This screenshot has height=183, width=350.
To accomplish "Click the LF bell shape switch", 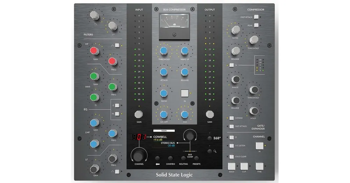I will point(117,171).
